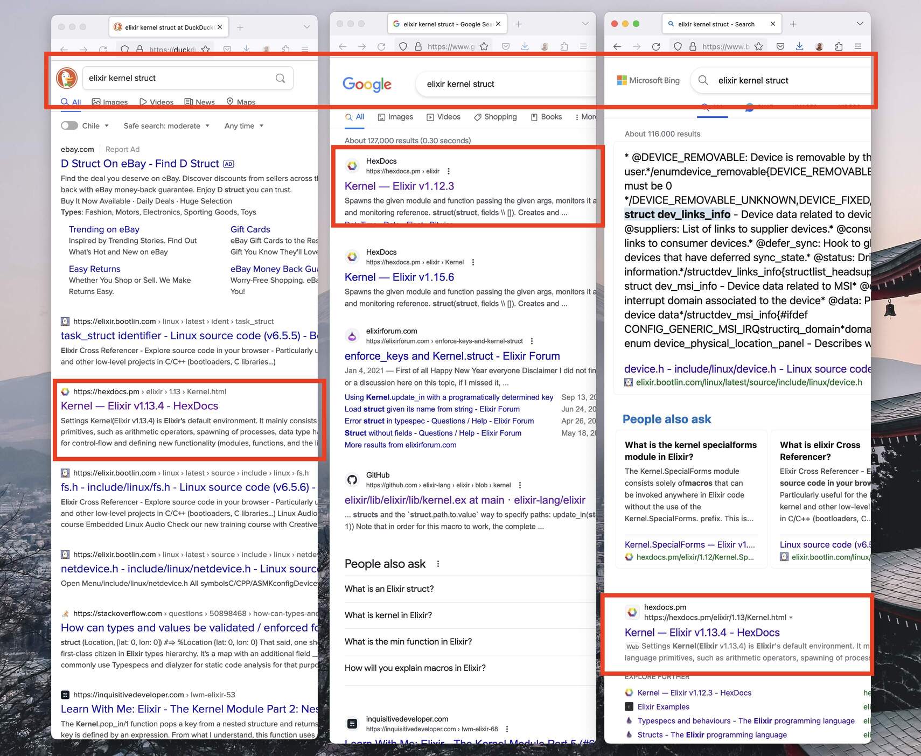Open the hamburger menu in Bing window
This screenshot has height=756, width=921.
point(858,46)
